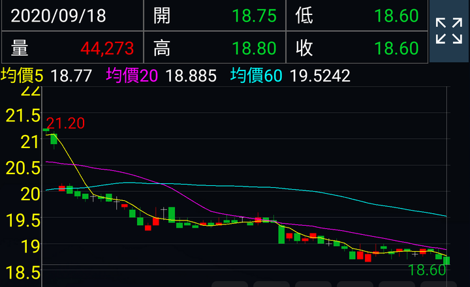The height and width of the screenshot is (287, 470).
Task: Select the 均價20 moving average label
Action: (x=132, y=76)
